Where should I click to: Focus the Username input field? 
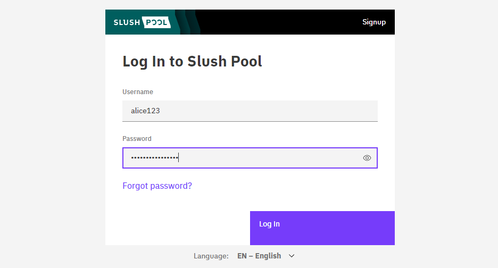pos(250,111)
